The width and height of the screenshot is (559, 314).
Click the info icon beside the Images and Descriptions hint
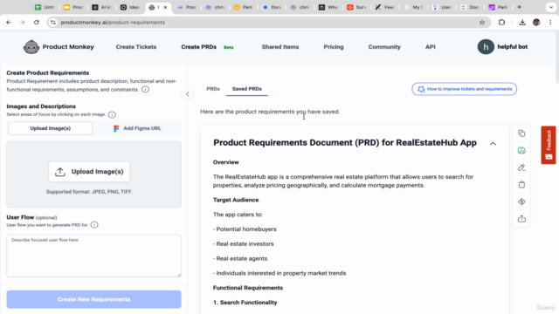[112, 114]
